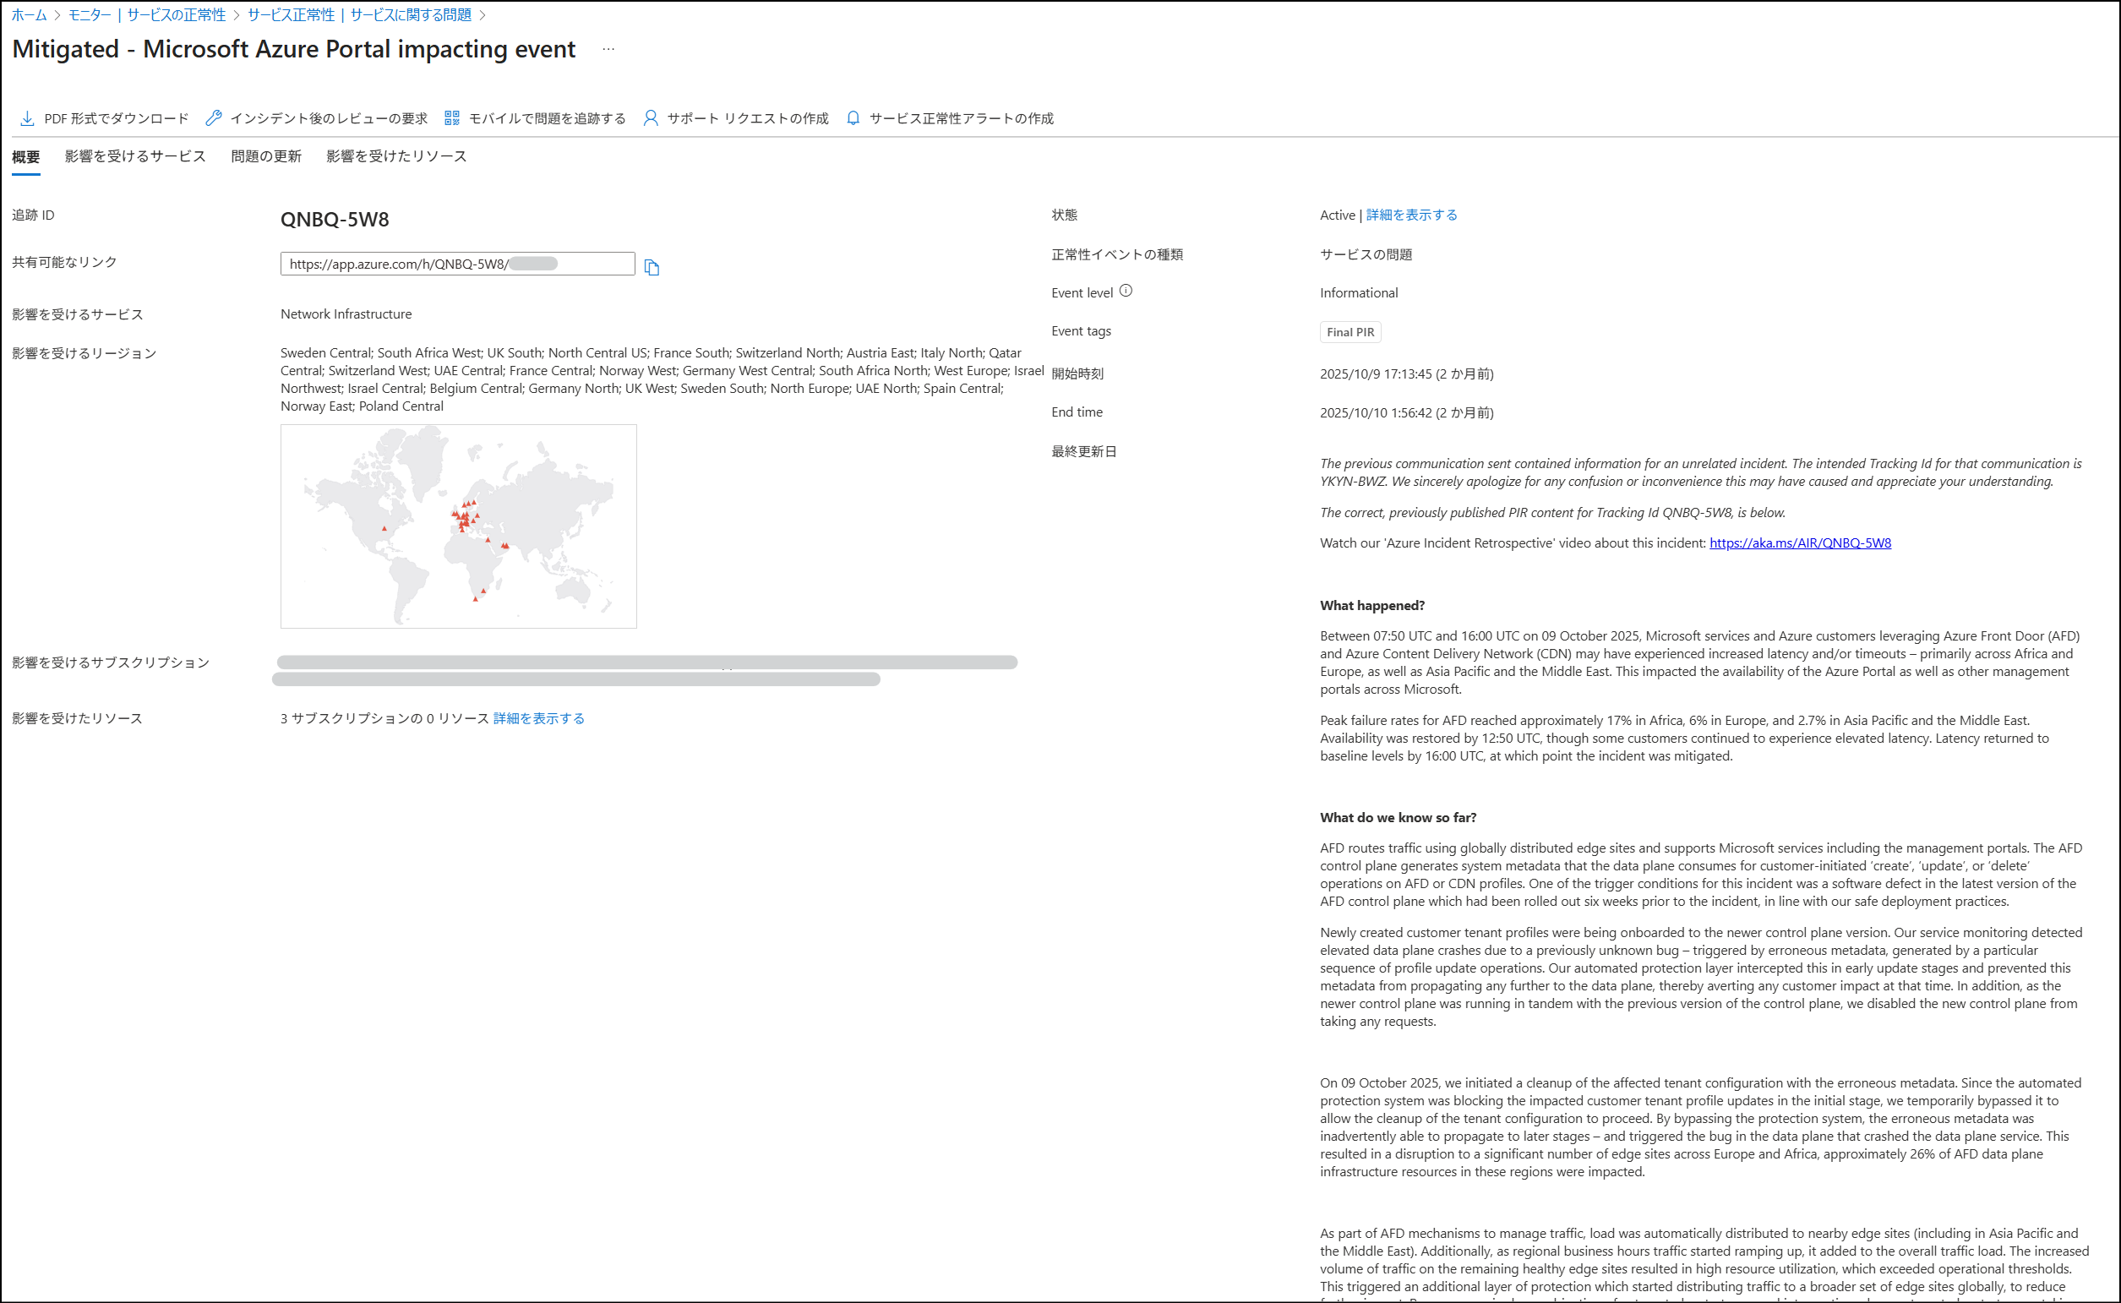Click the PDF download arrow icon

[x=28, y=118]
